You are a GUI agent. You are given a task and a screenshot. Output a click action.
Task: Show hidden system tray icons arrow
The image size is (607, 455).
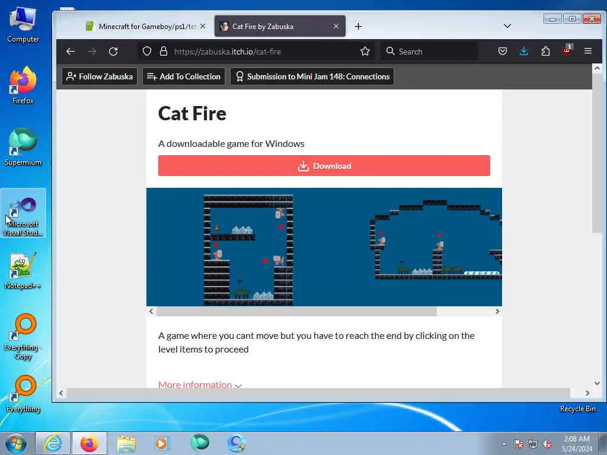point(504,444)
